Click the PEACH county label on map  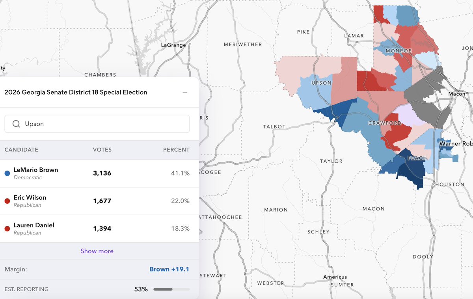pos(417,158)
